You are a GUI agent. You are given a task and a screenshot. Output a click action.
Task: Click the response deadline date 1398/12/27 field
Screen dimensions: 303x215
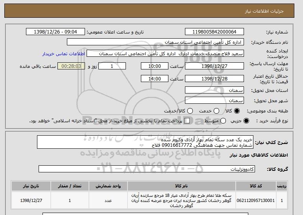tap(214, 66)
